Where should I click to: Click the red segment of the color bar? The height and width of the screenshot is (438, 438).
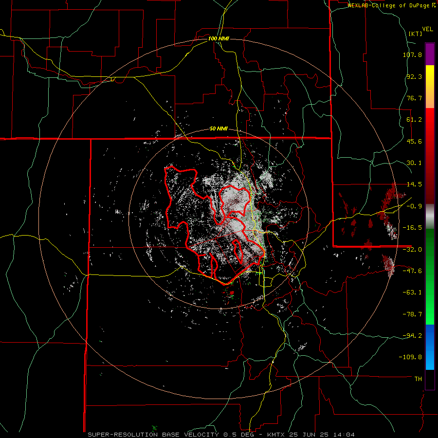[430, 156]
